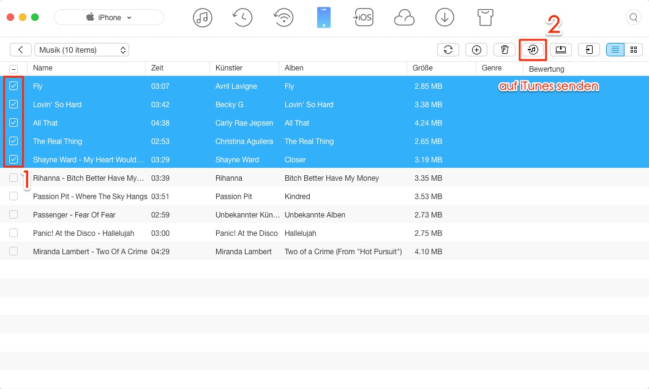Select 'Passion Pit - Where The Sky Hangs'
Viewport: 649px width, 389px height.
click(x=90, y=197)
